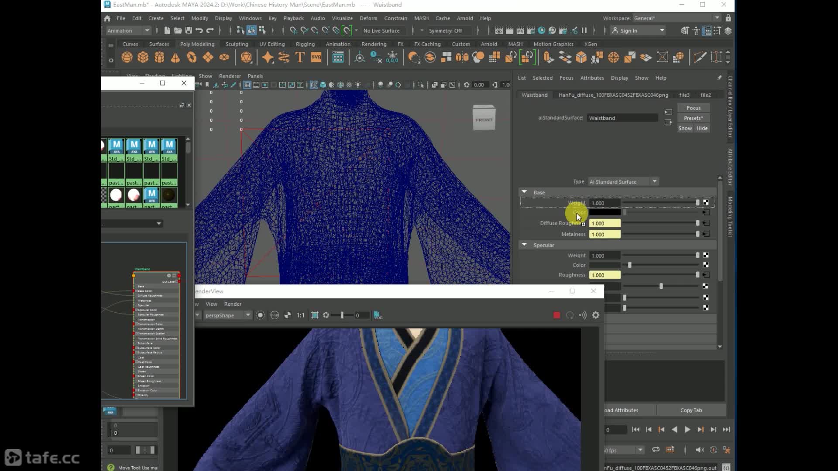Pin the Attribute Editor with pin icon

(719, 78)
